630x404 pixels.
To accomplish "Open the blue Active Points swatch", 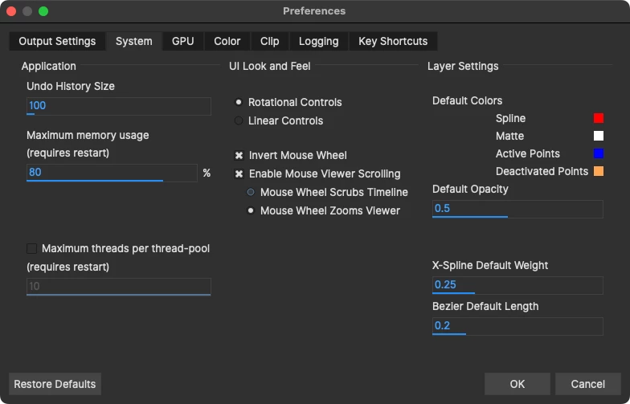I will [x=598, y=153].
